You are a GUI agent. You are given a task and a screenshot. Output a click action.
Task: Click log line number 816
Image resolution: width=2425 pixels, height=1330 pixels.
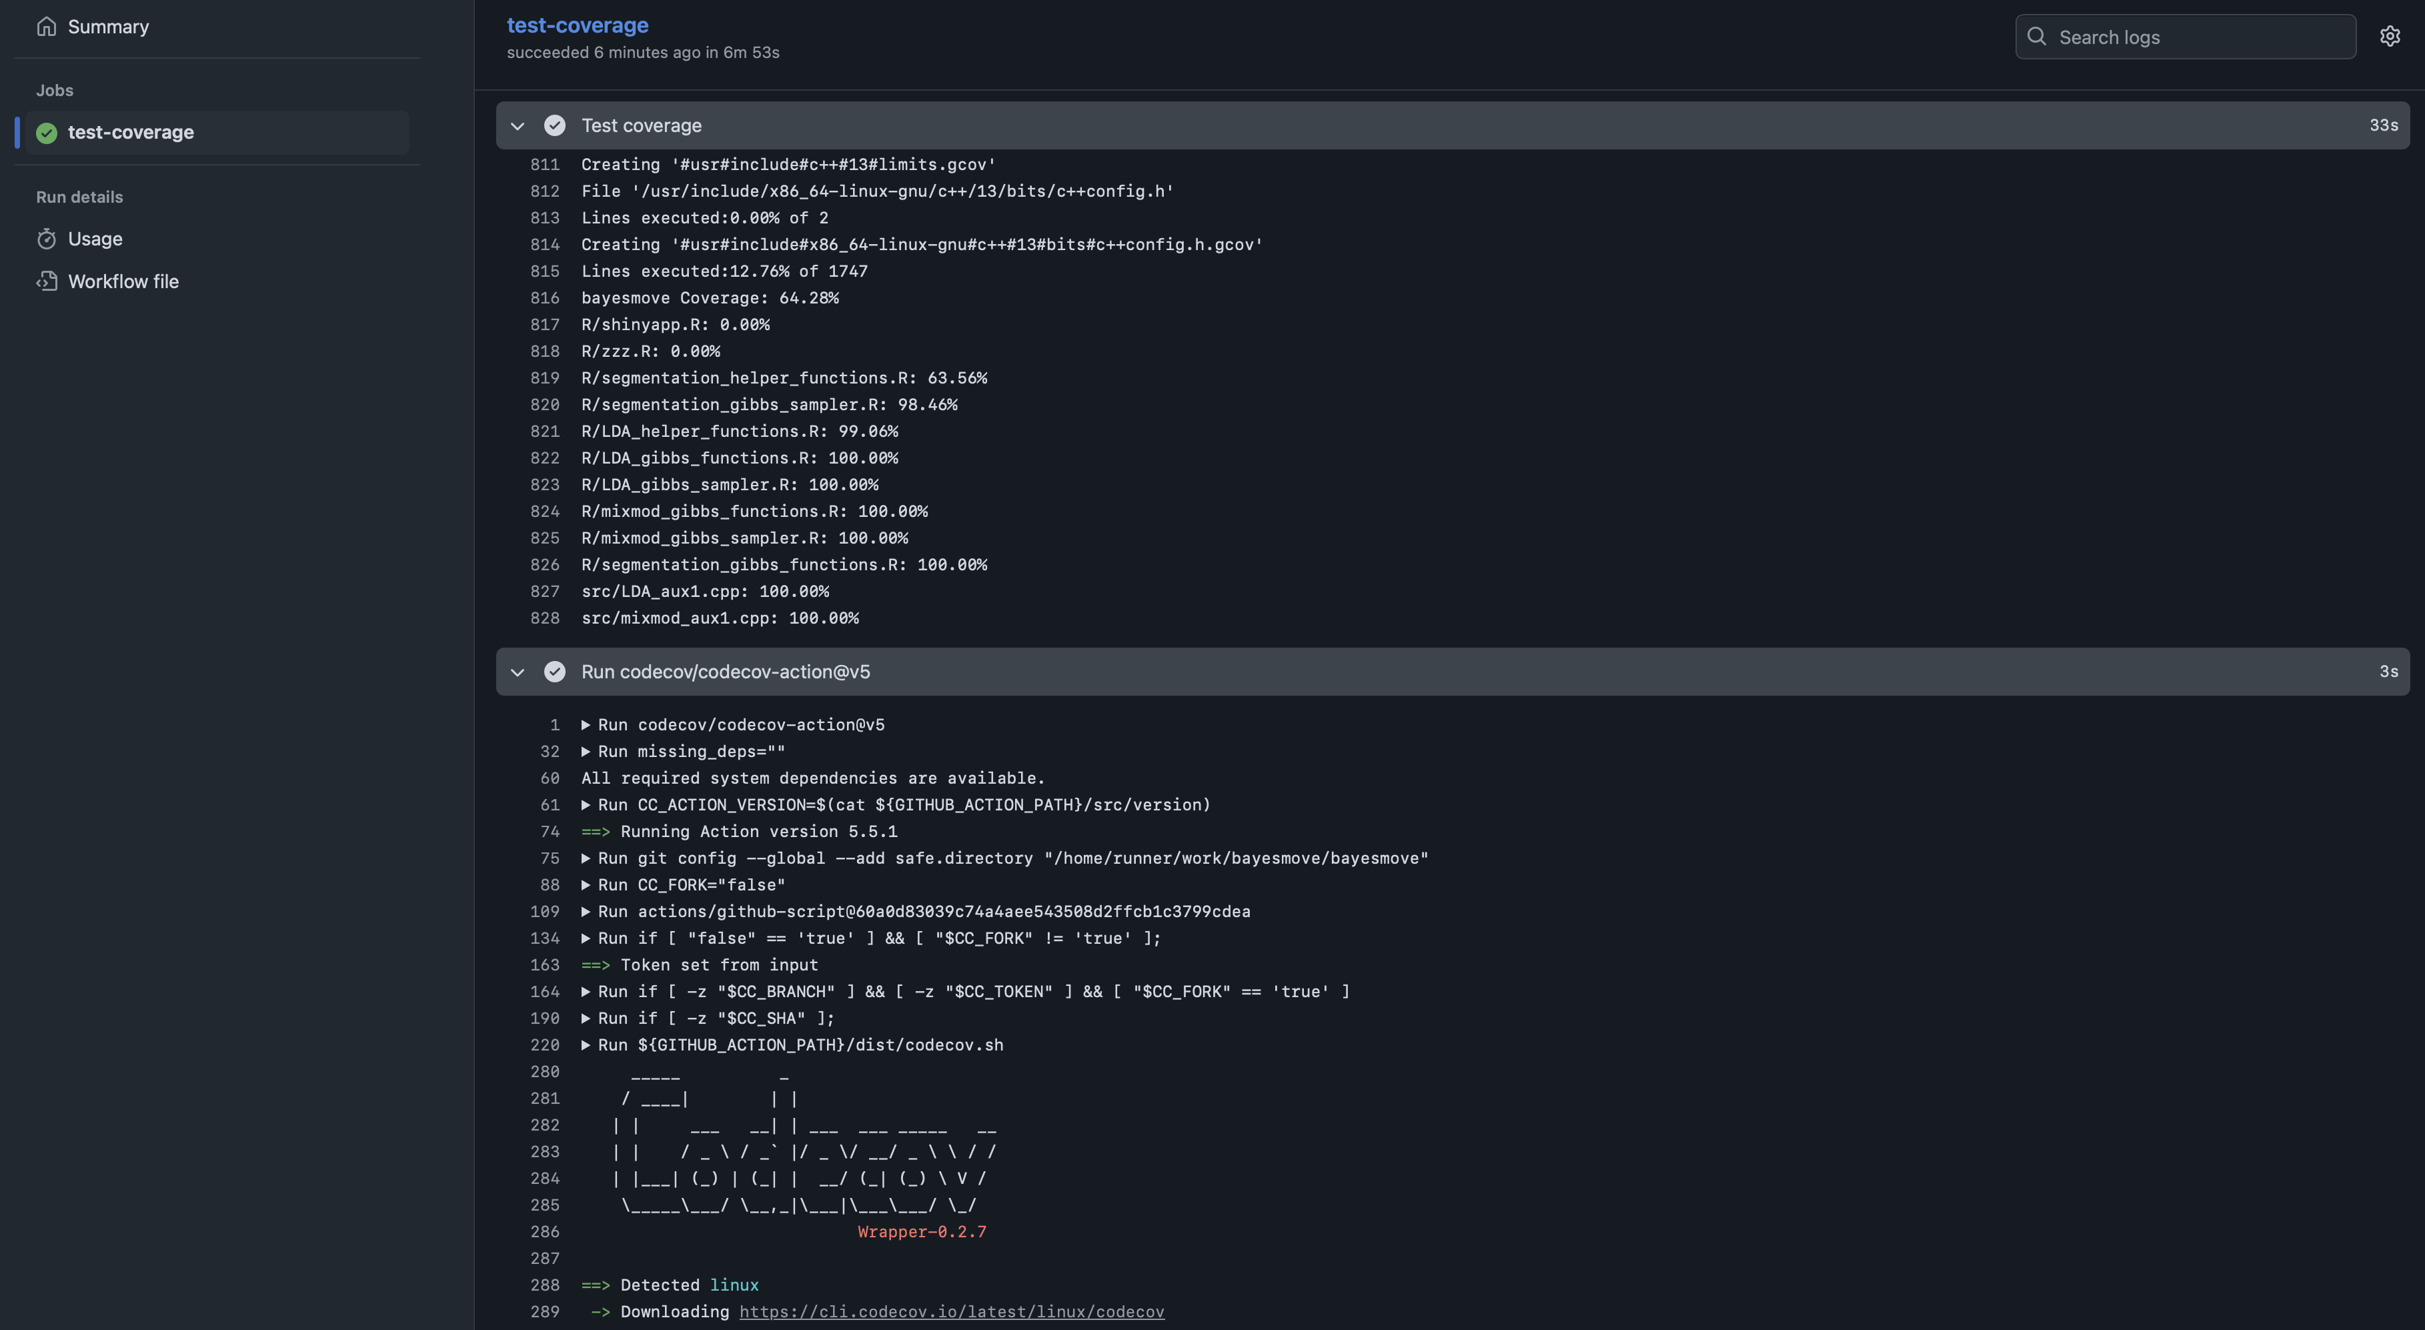[x=544, y=298]
